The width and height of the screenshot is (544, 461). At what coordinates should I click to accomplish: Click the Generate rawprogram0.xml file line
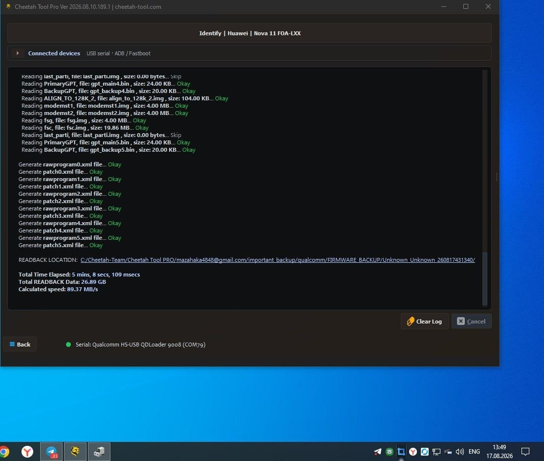[70, 164]
